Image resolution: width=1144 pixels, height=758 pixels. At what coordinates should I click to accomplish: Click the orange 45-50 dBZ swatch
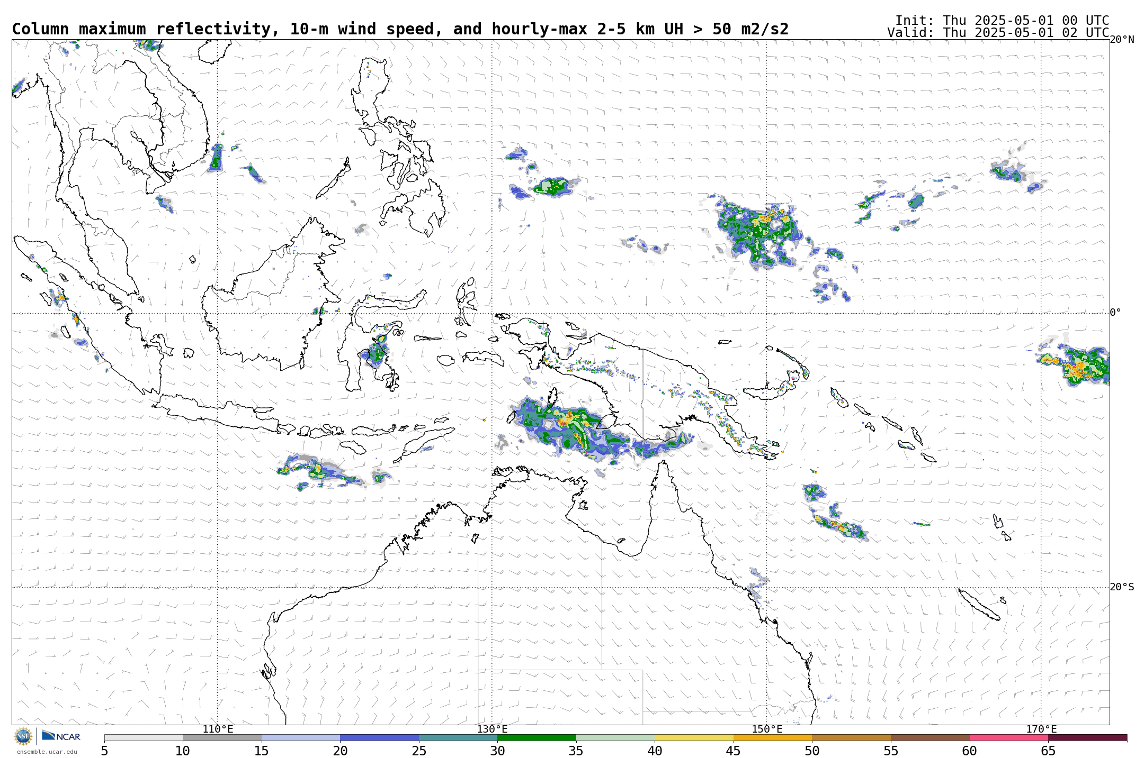point(773,737)
